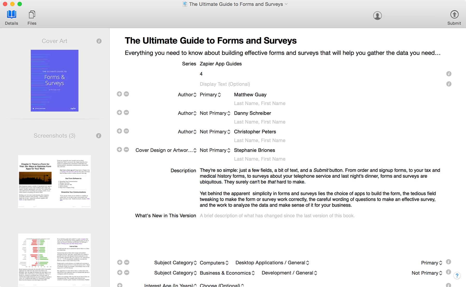This screenshot has height=287, width=466.
Task: Open the help question mark button
Action: click(x=457, y=275)
